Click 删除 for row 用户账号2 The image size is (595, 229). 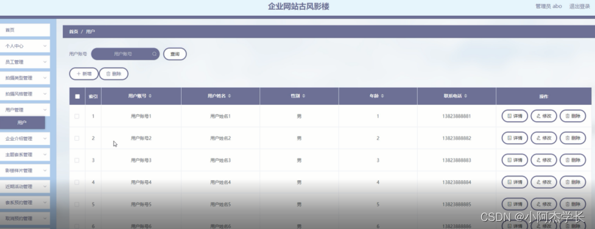point(572,138)
